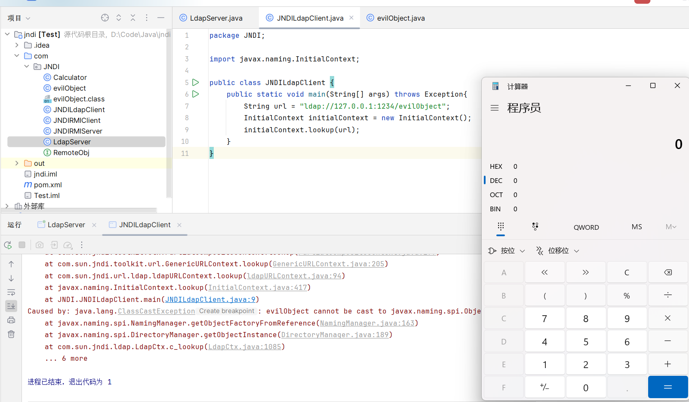
Task: Toggle scroll to end of console
Action: [11, 306]
